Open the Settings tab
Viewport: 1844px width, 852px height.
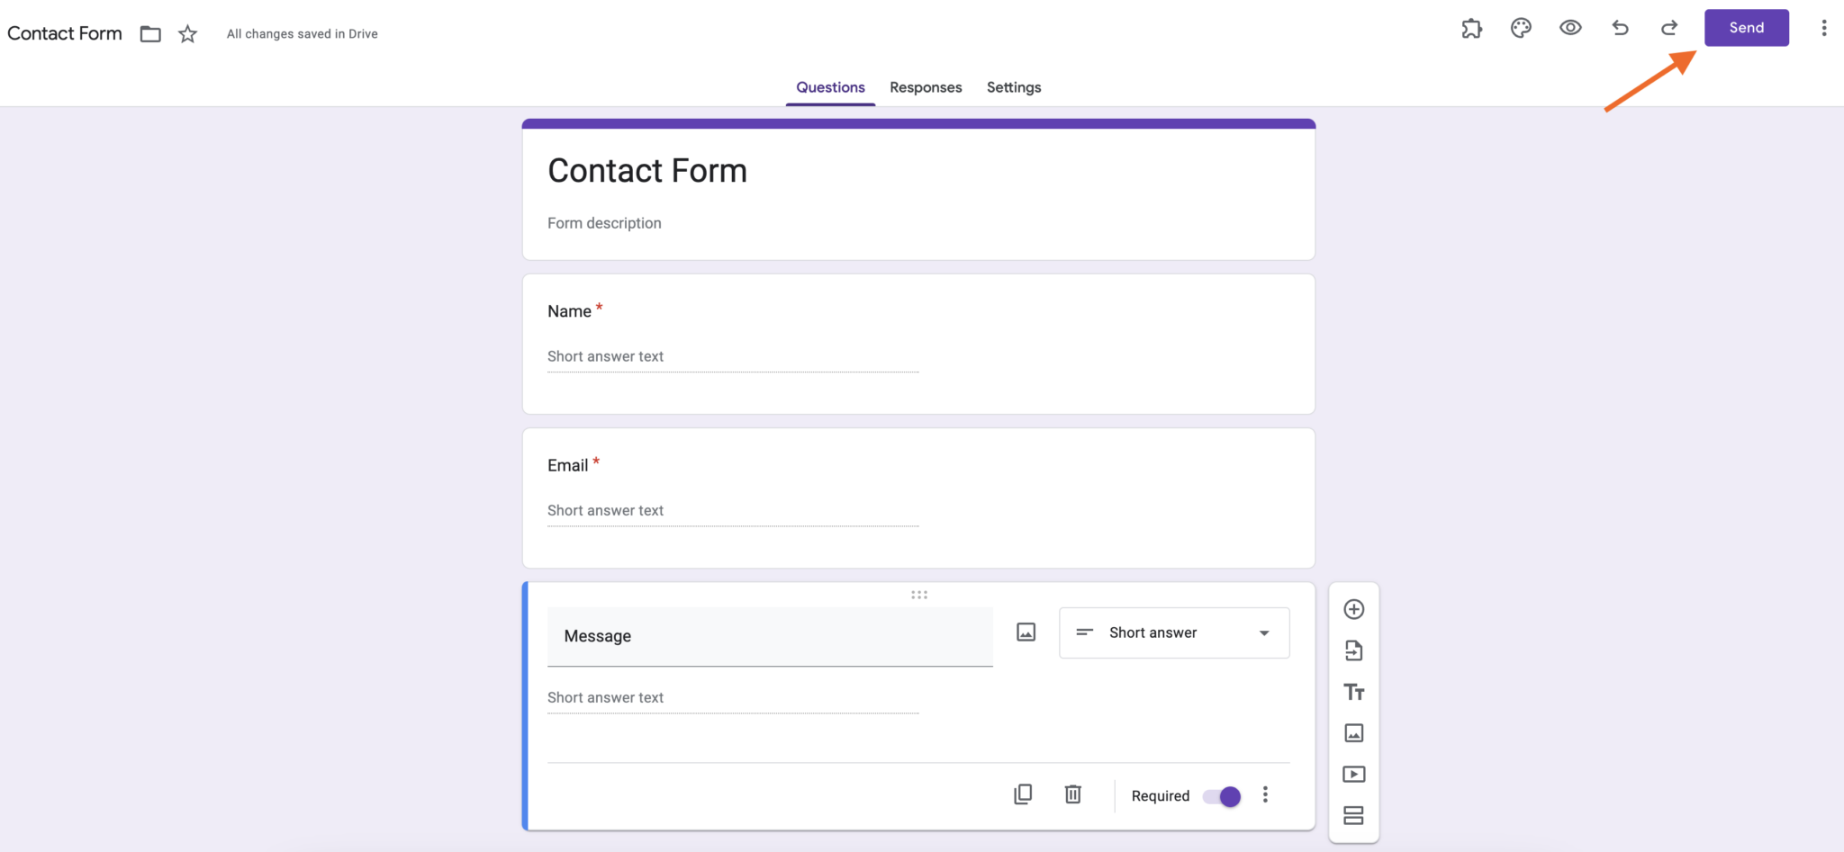pyautogui.click(x=1013, y=87)
